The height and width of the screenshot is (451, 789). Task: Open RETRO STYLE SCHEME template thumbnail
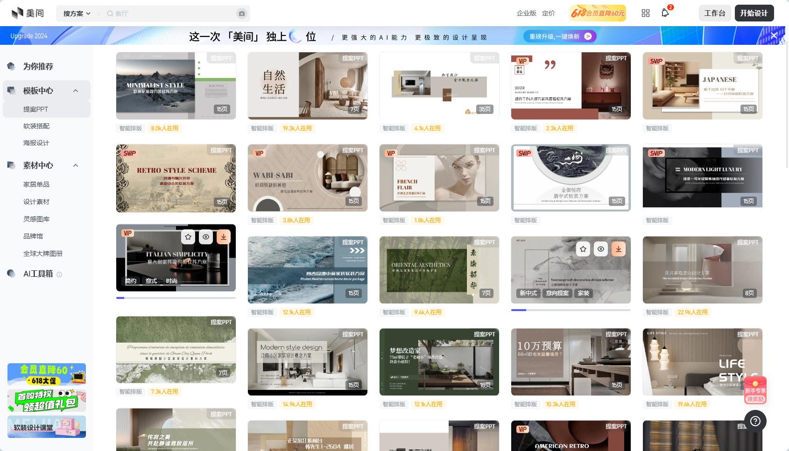click(176, 178)
